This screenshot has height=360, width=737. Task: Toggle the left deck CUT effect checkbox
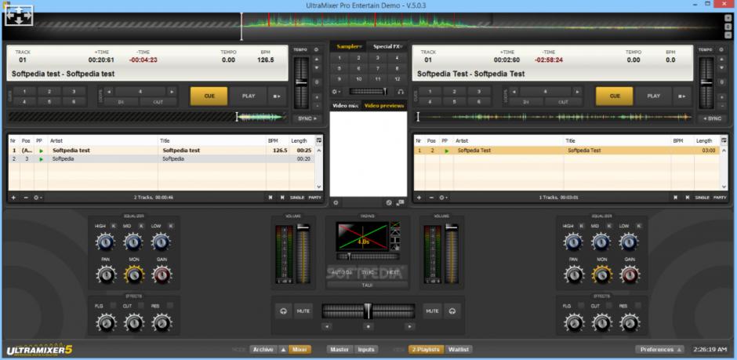point(141,305)
